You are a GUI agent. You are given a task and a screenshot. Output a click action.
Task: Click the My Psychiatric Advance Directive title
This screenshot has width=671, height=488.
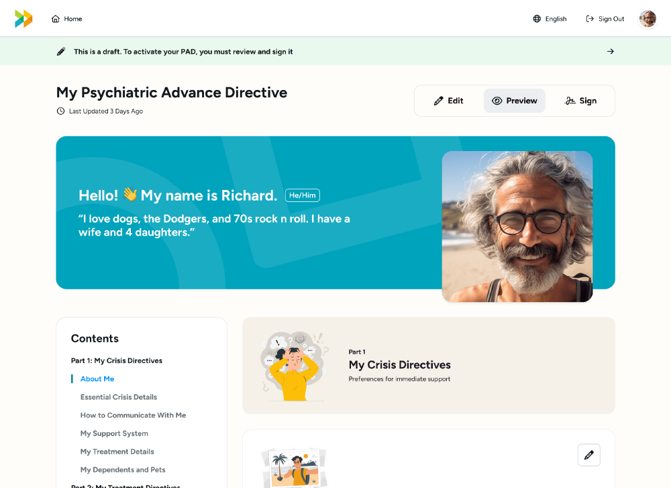[x=172, y=93]
